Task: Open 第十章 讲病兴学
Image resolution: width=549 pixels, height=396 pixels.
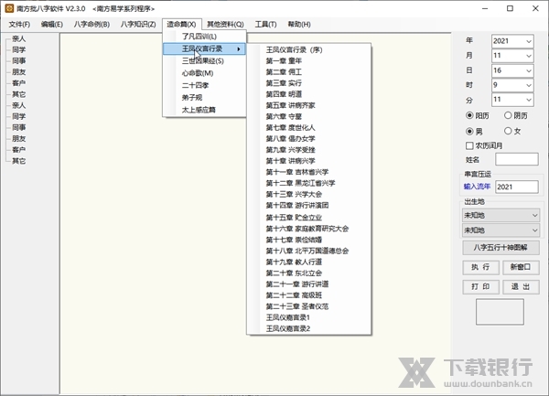Action: pyautogui.click(x=309, y=161)
